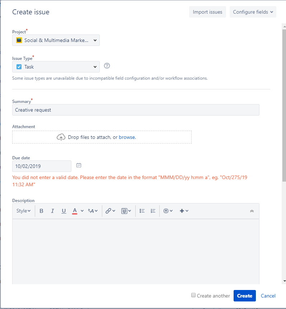Screen dimensions: 286x309
Task: Click the cloud upload icon in Attachment
Action: (x=61, y=137)
